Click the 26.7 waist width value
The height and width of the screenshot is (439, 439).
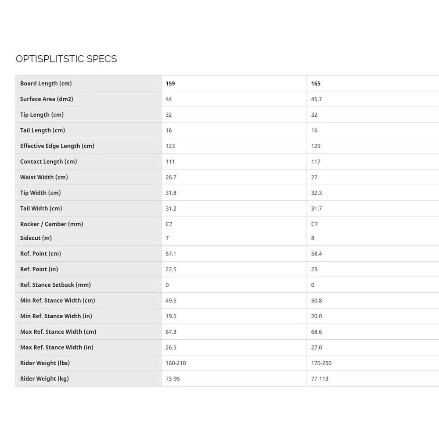[x=171, y=177]
